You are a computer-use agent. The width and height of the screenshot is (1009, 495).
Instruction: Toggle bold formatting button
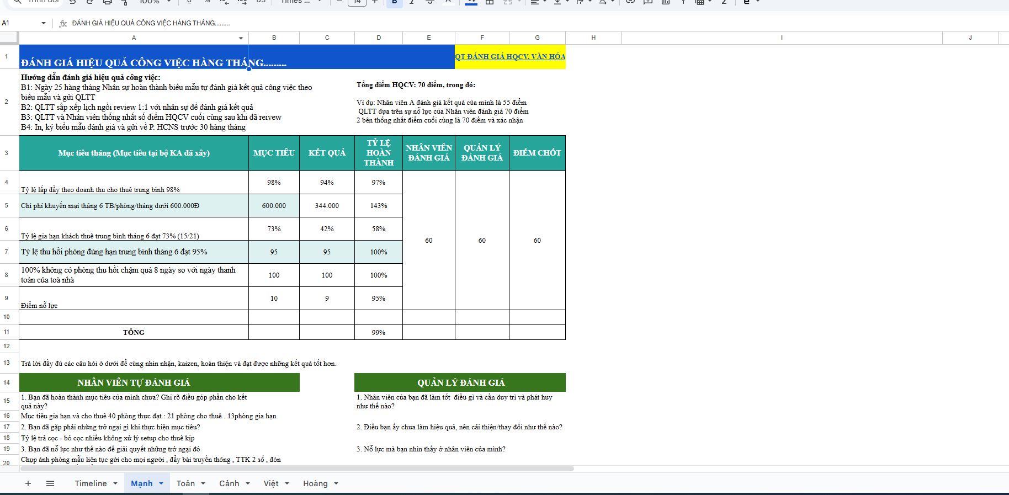click(394, 2)
